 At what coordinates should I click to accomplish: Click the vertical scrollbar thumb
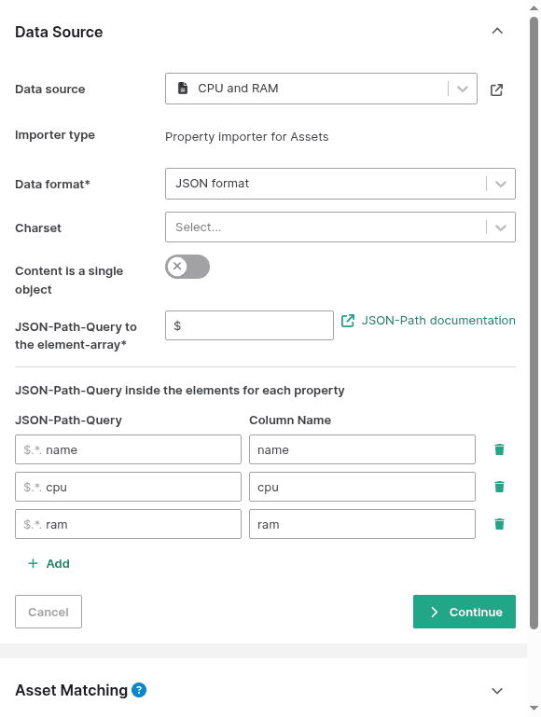[x=534, y=323]
